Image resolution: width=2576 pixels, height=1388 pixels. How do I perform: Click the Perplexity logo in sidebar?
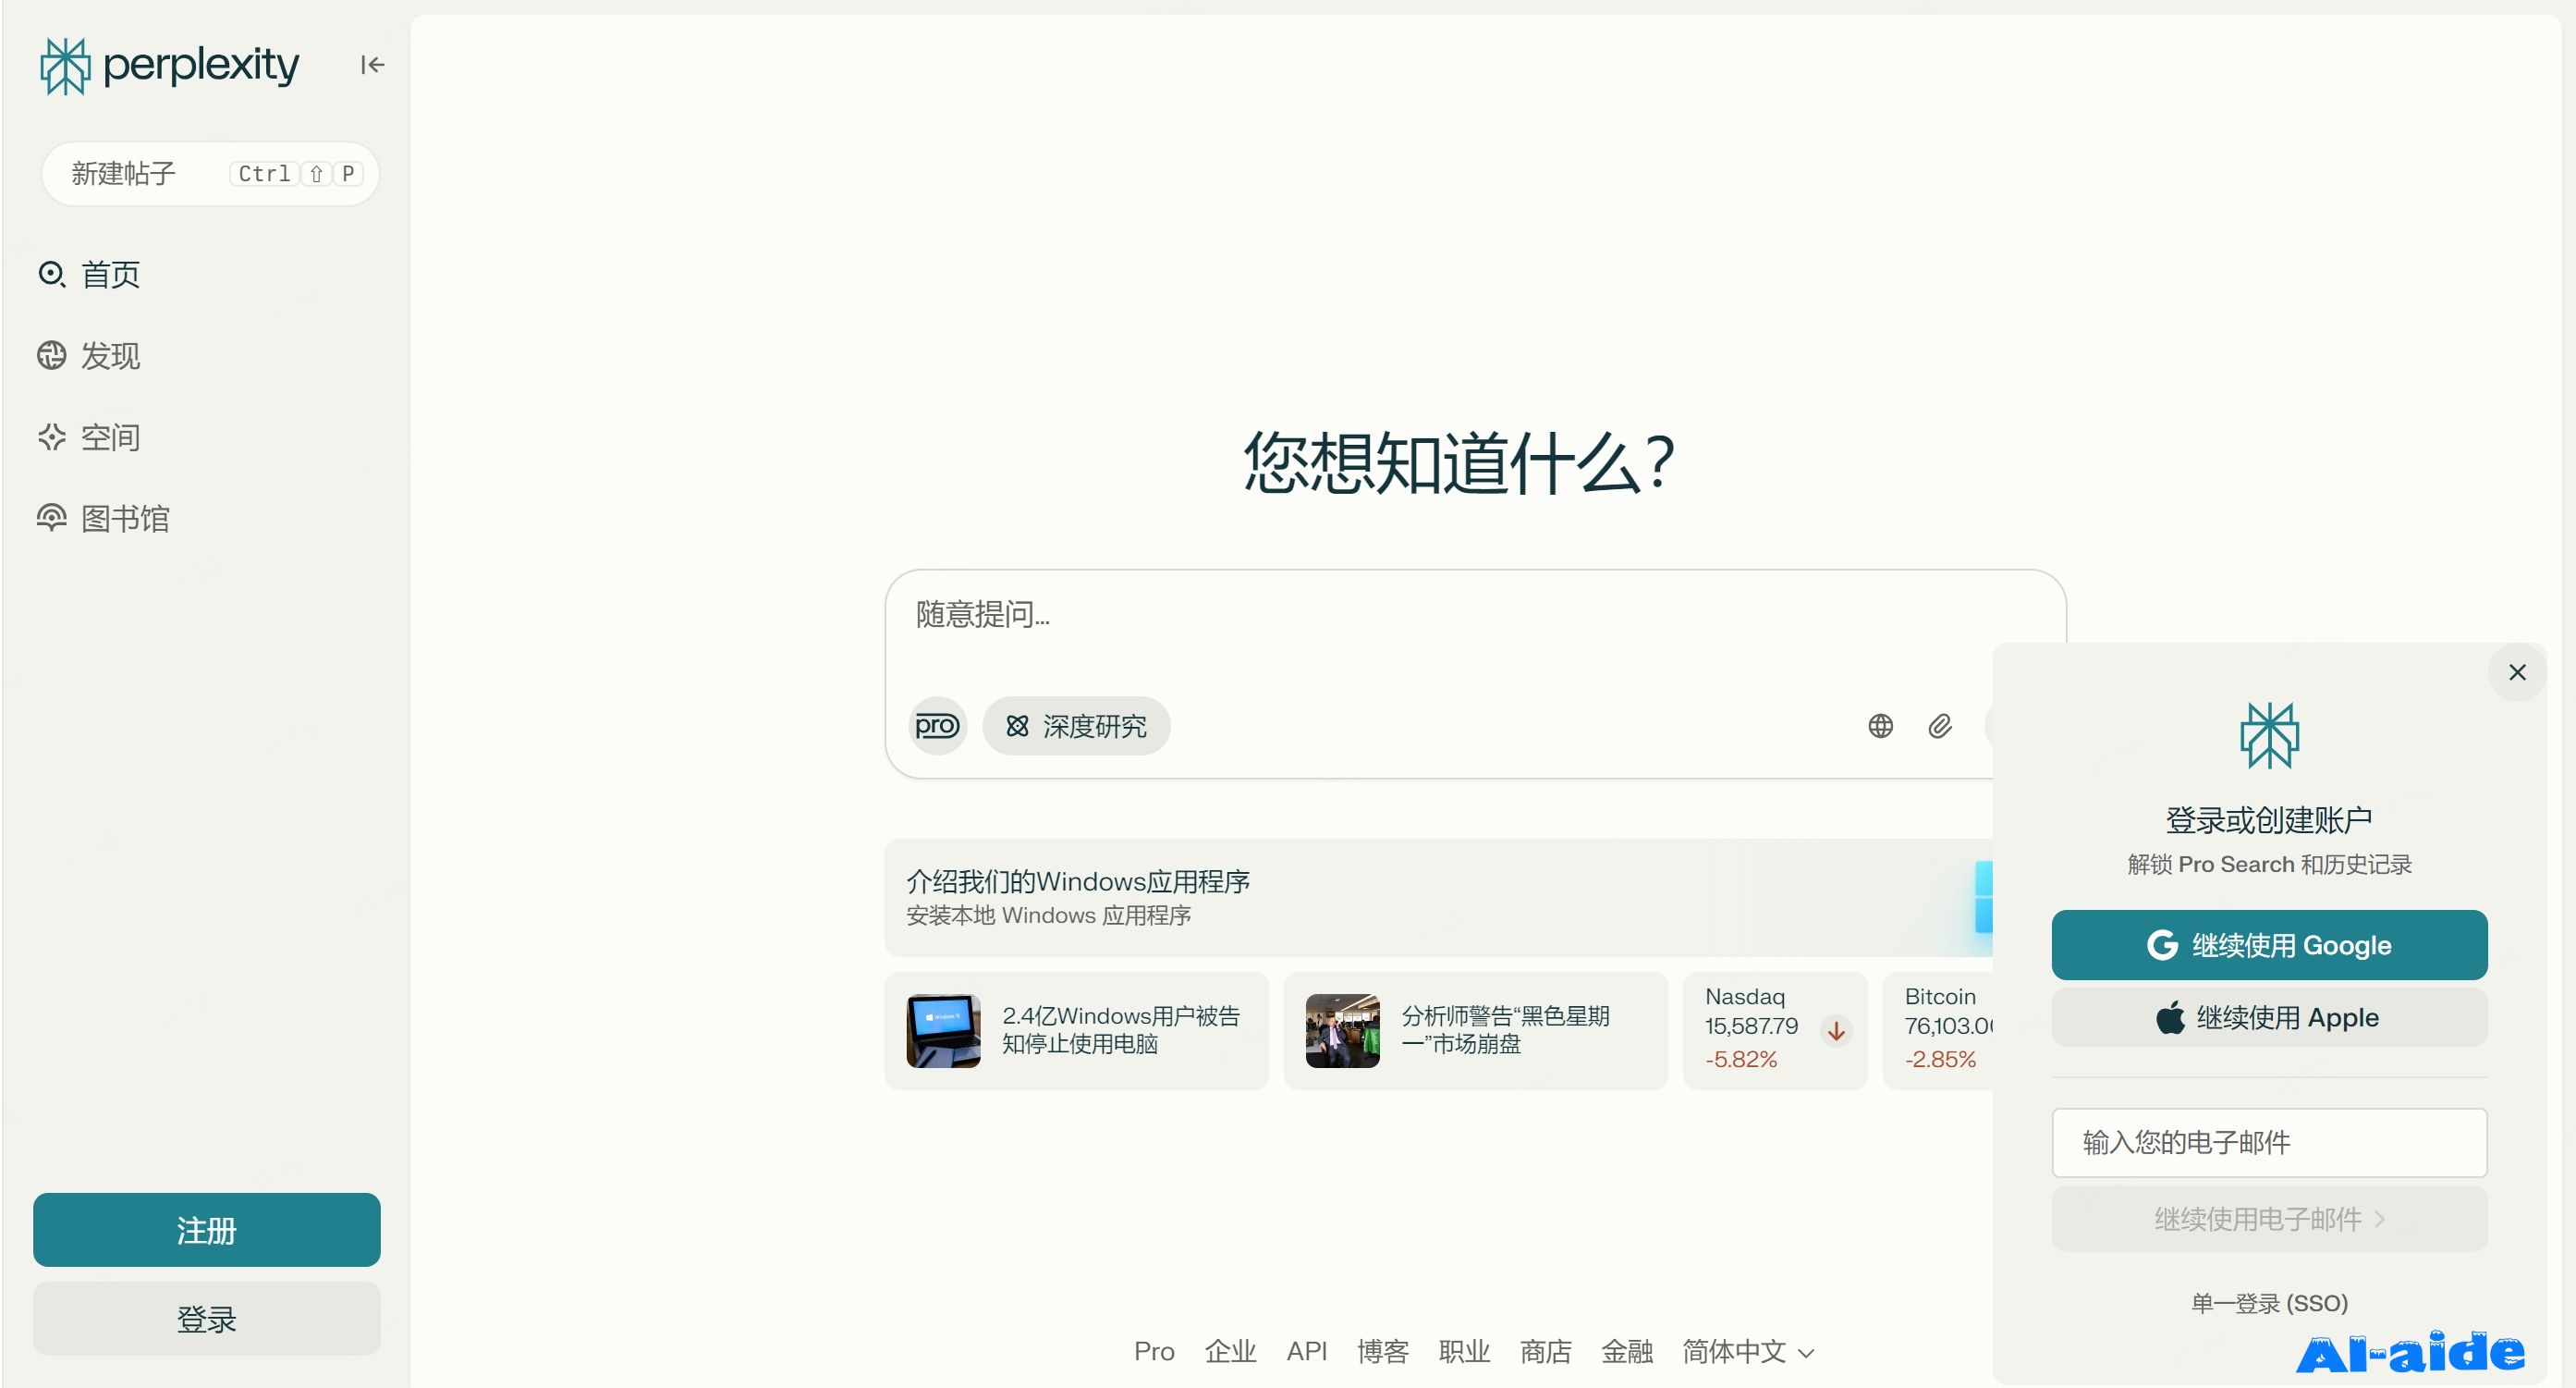tap(169, 66)
